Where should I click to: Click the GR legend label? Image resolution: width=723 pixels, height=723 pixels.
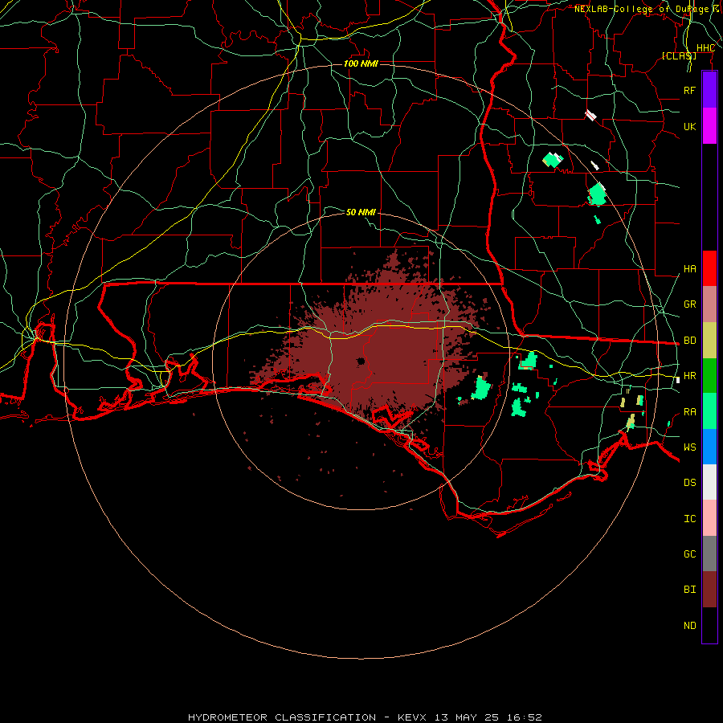click(689, 304)
